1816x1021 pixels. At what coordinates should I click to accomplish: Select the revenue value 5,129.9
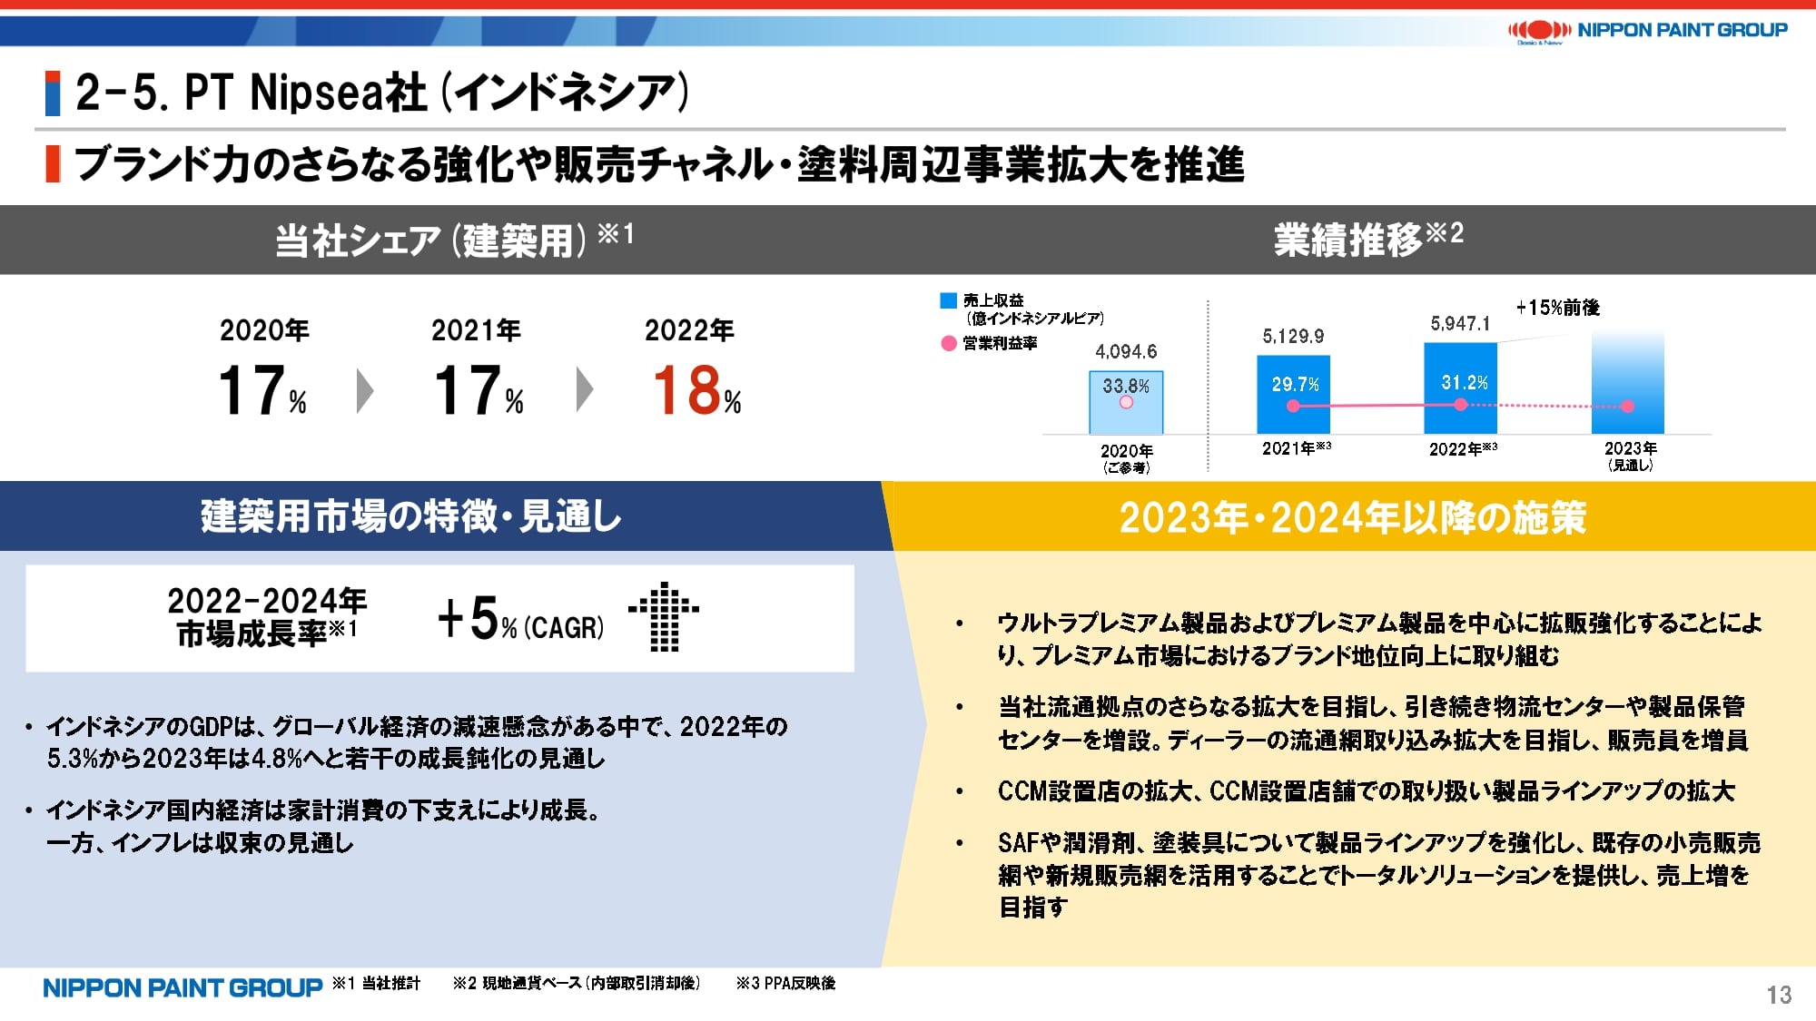(x=1293, y=337)
